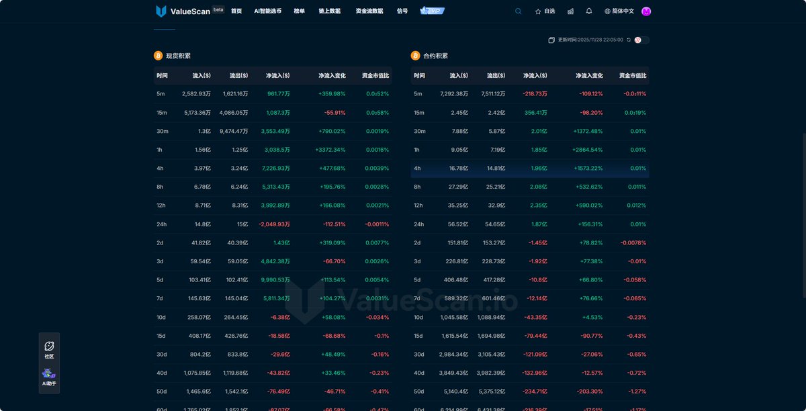Click the VIP button in the top bar
The width and height of the screenshot is (806, 411).
point(431,11)
